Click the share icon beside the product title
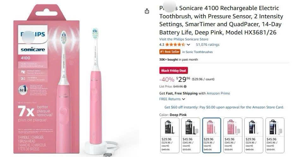The width and height of the screenshot is (292, 157). coord(147,11)
